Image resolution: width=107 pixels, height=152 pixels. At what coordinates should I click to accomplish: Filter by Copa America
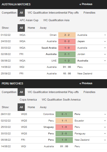[x=28, y=100]
